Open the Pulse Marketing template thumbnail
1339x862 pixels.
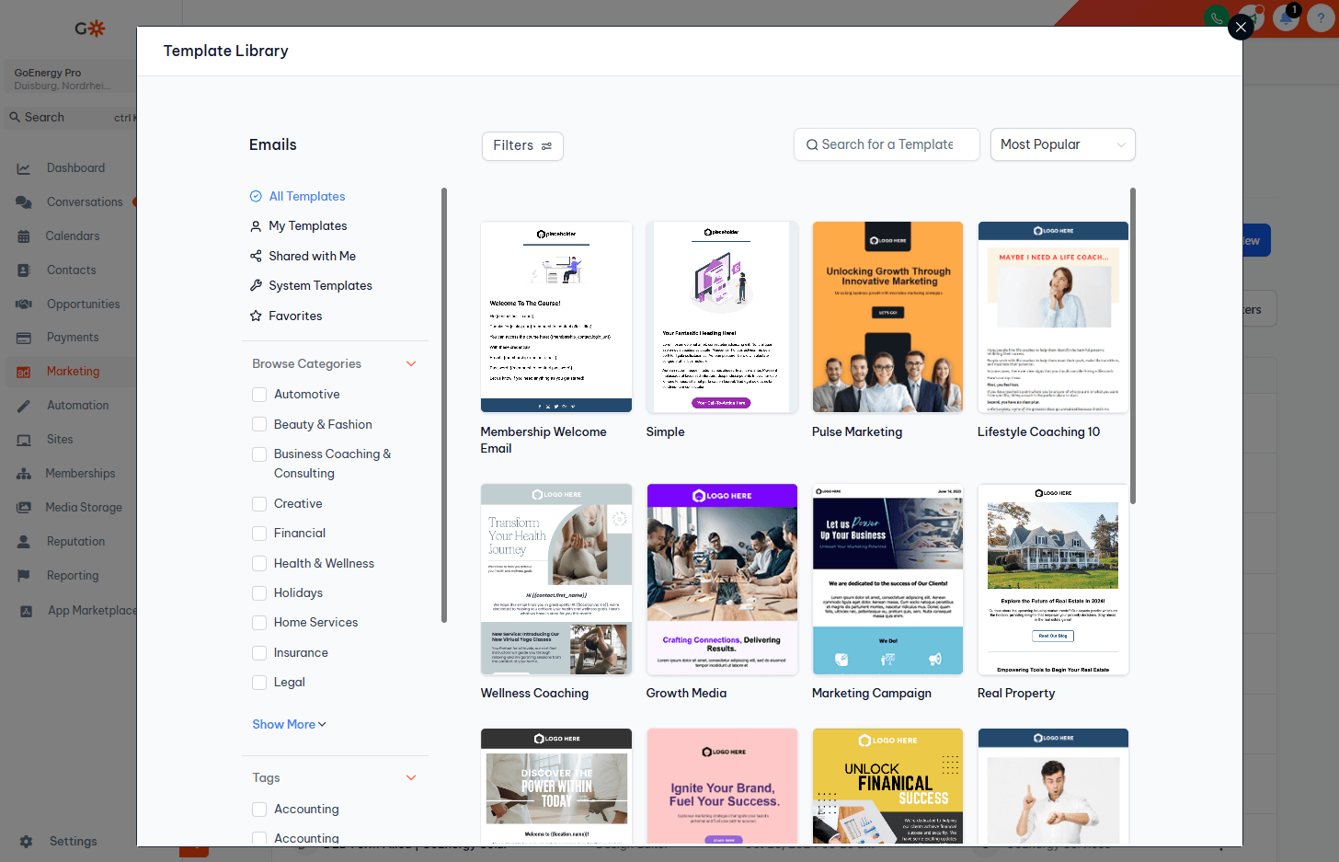pos(887,316)
